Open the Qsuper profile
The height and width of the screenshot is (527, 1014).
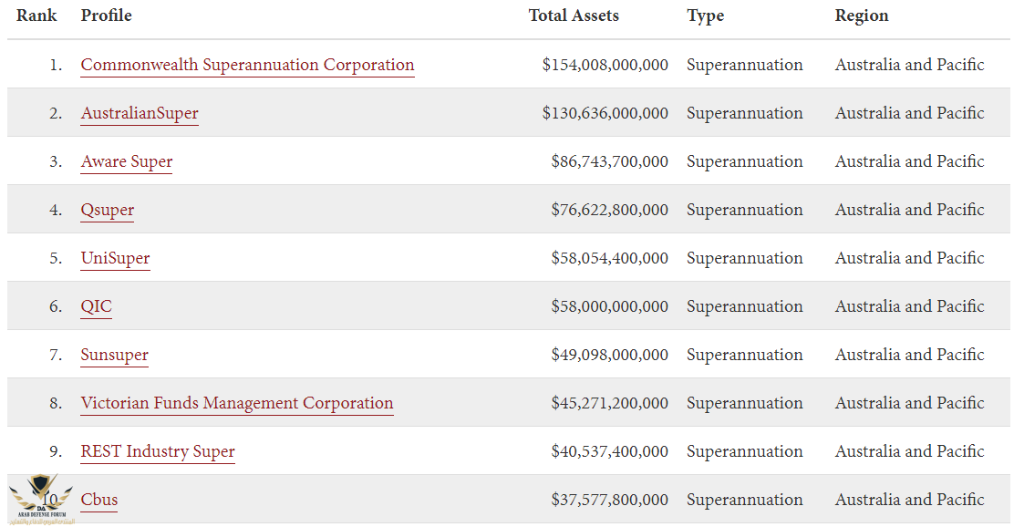(108, 210)
